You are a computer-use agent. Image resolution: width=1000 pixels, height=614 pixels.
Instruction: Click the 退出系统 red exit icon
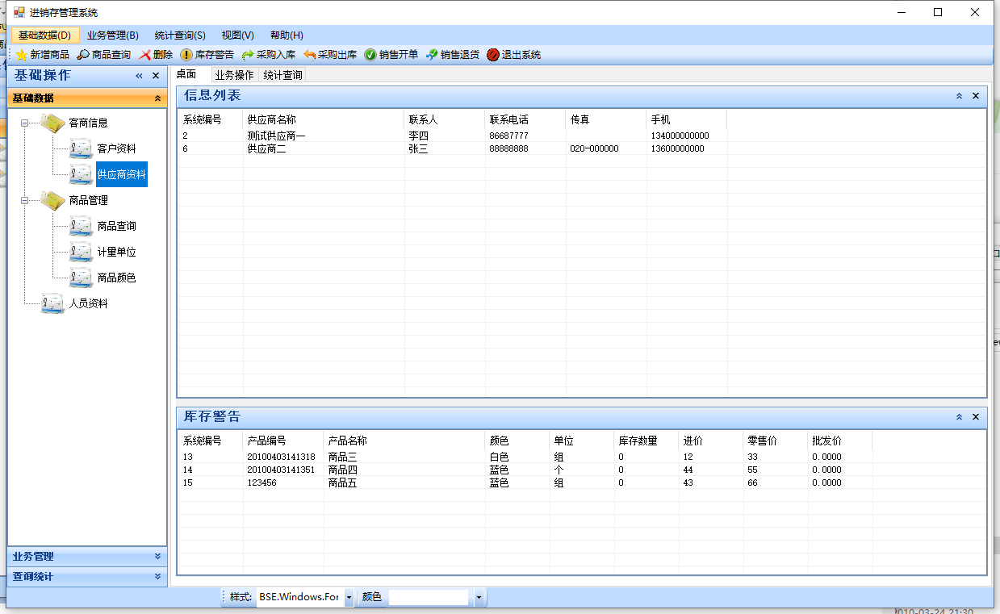[x=493, y=55]
